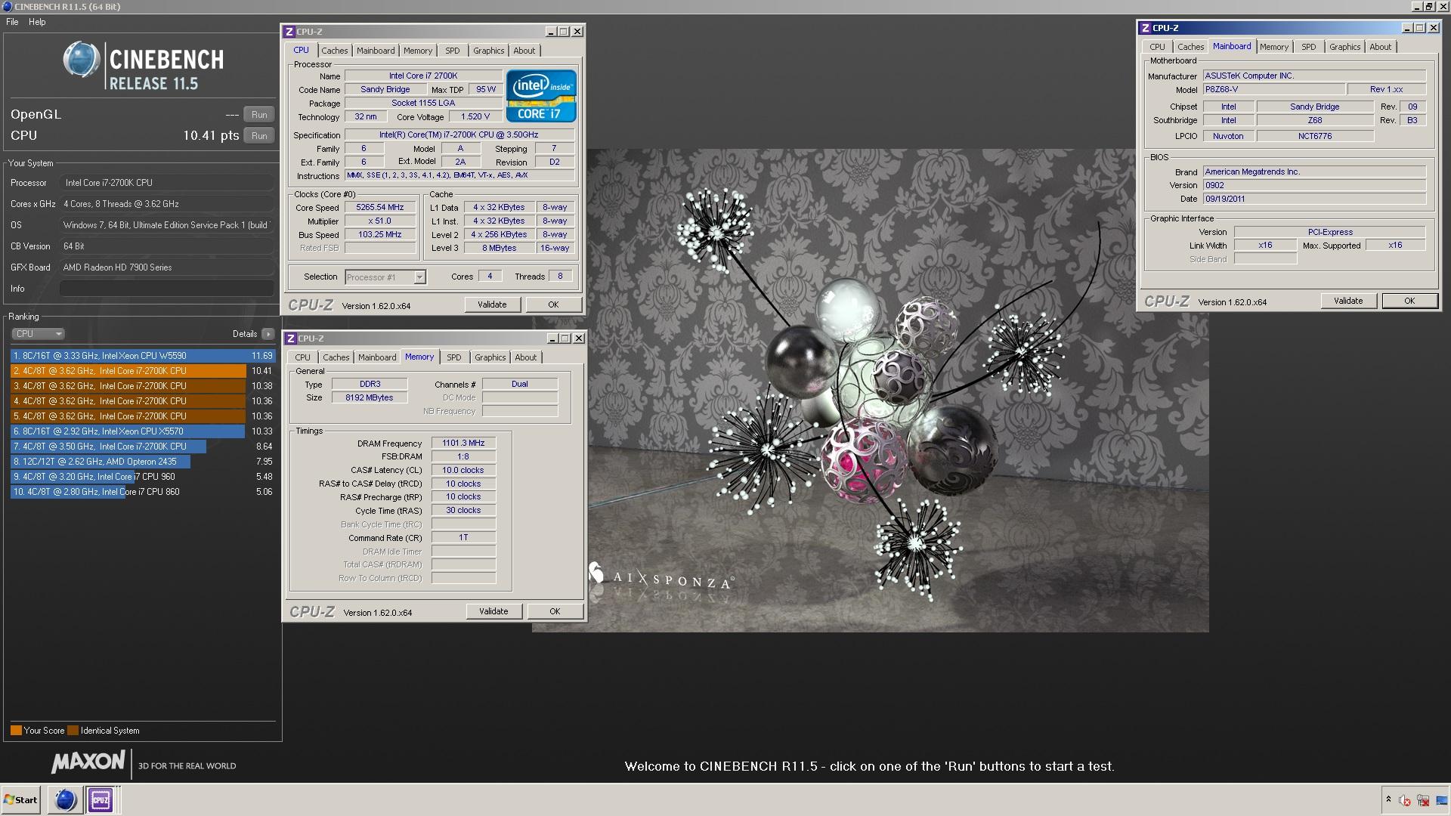Image resolution: width=1451 pixels, height=816 pixels.
Task: Click DRAM Frequency value 1101.3 MHz
Action: (463, 444)
